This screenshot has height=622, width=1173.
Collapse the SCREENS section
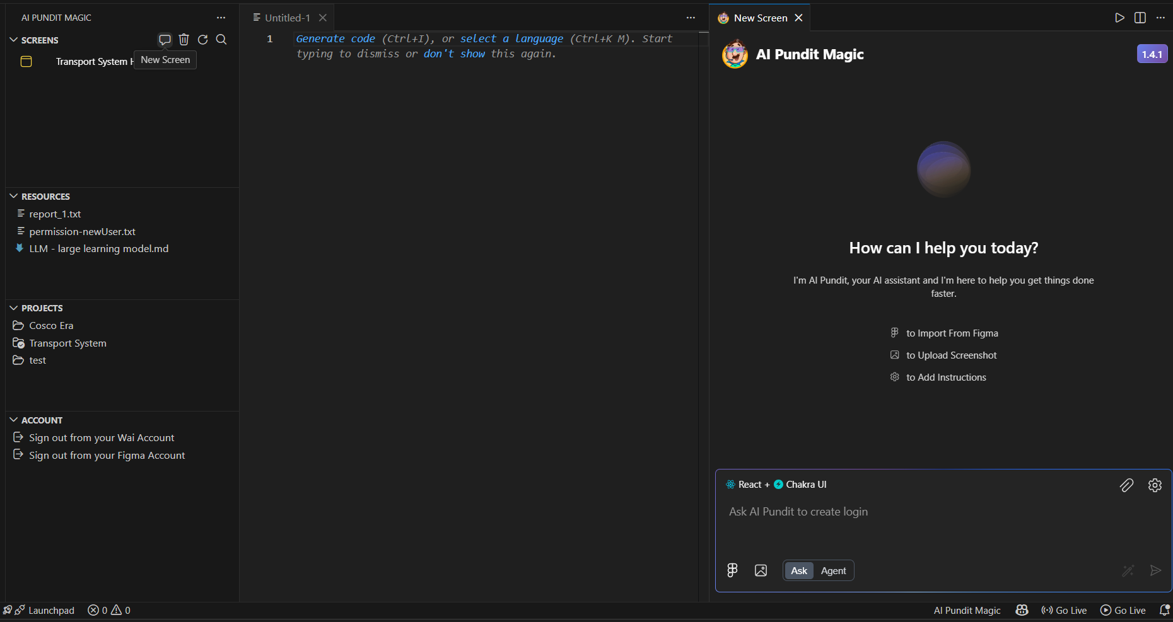tap(14, 40)
